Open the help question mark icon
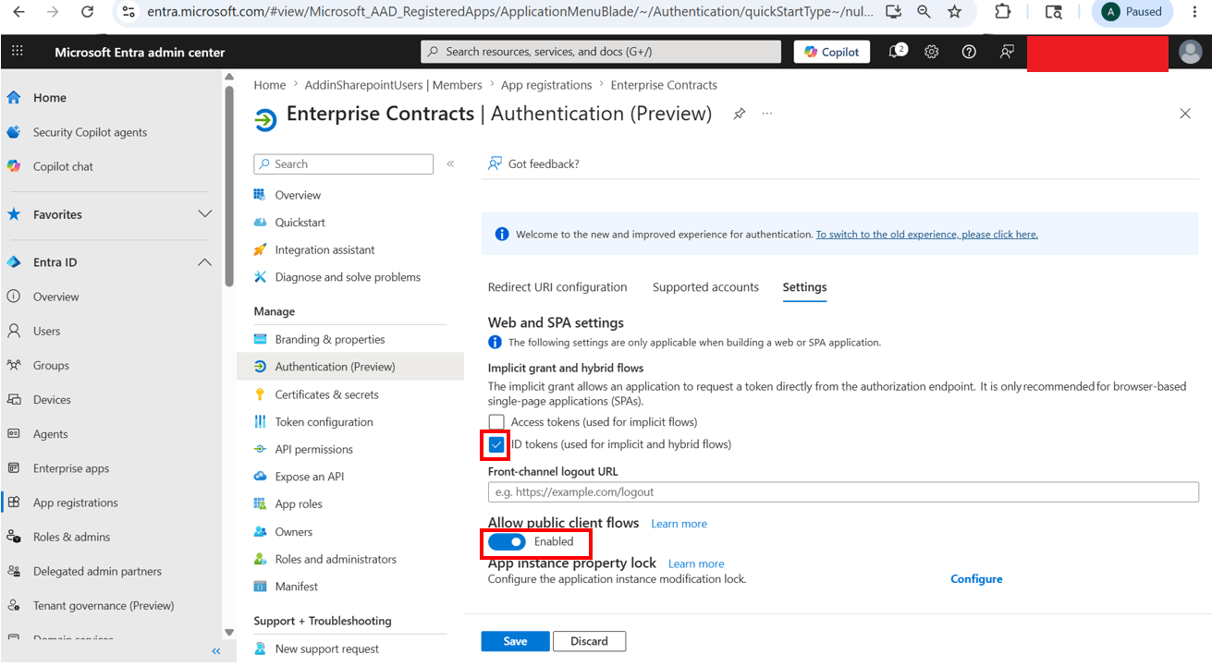 pos(969,52)
